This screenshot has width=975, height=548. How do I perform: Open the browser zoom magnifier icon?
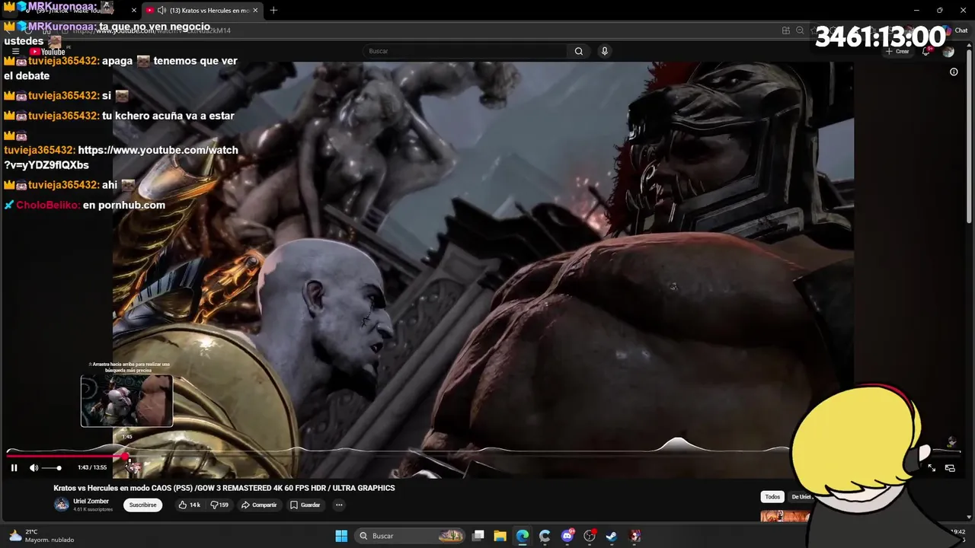(x=800, y=30)
